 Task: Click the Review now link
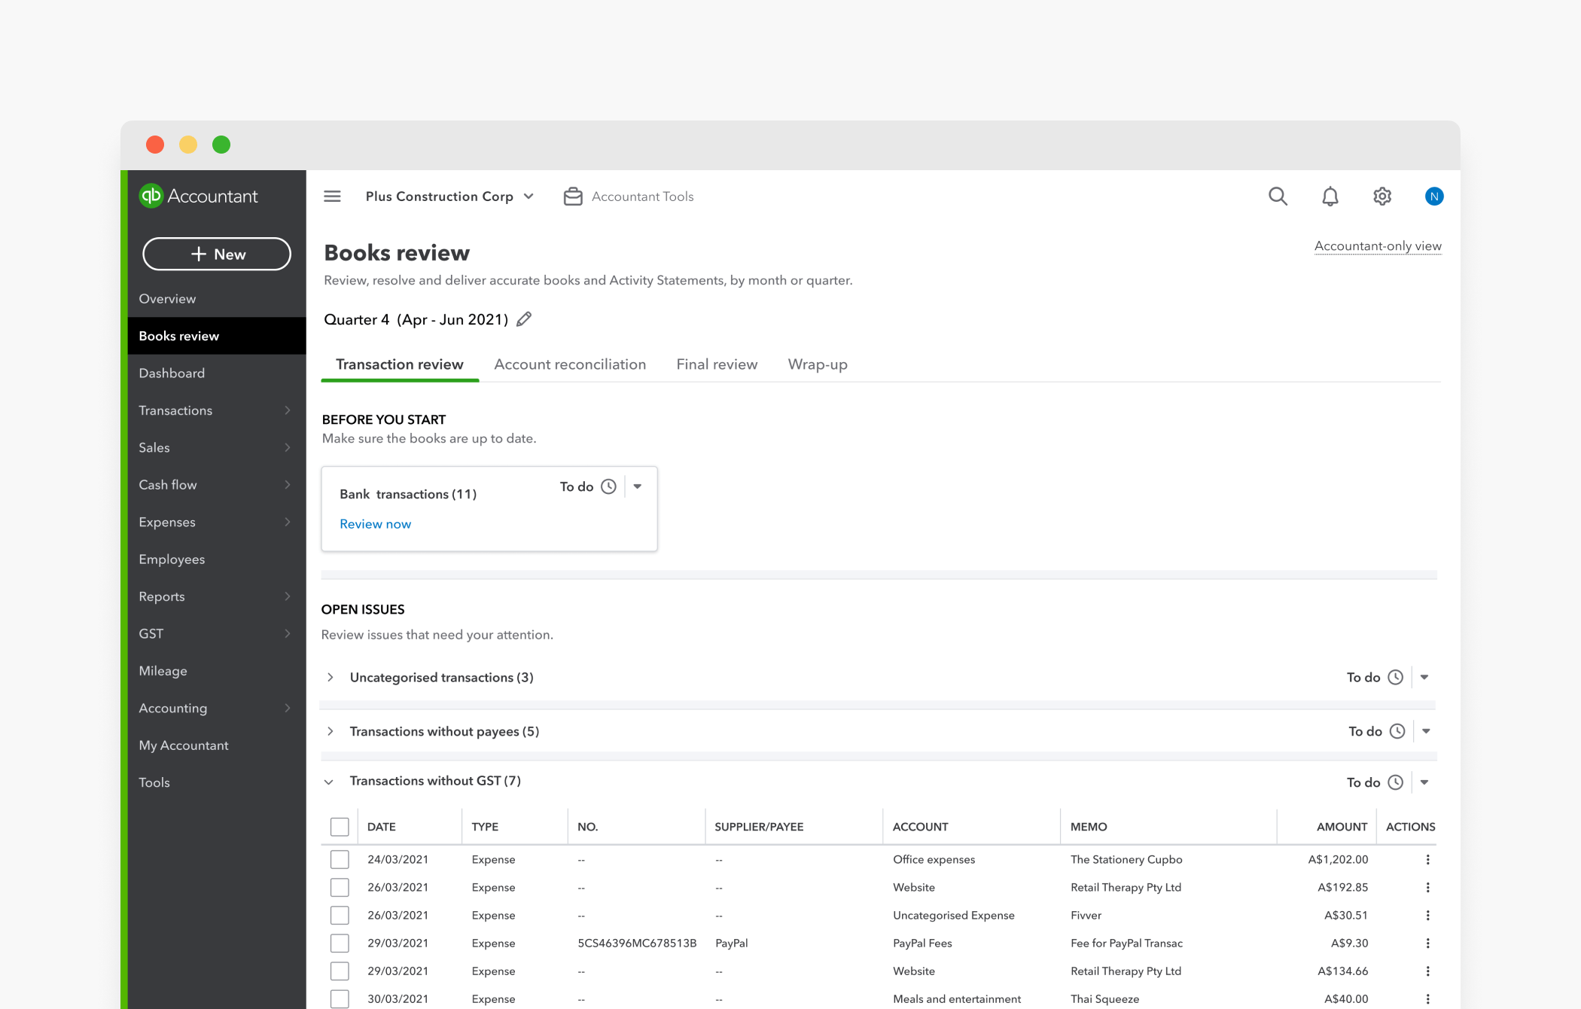(x=375, y=524)
